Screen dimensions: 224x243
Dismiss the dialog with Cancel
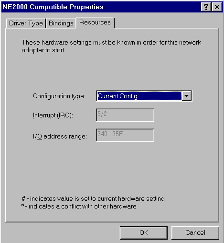(x=195, y=232)
